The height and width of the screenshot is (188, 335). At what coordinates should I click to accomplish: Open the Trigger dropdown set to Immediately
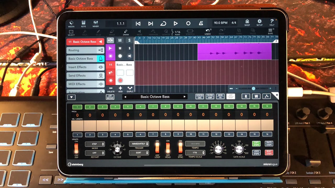click(139, 144)
